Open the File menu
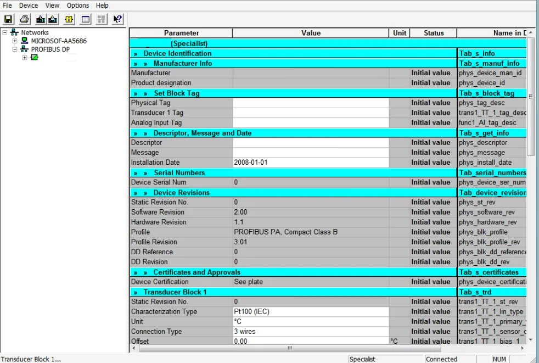This screenshot has width=539, height=363. click(7, 5)
